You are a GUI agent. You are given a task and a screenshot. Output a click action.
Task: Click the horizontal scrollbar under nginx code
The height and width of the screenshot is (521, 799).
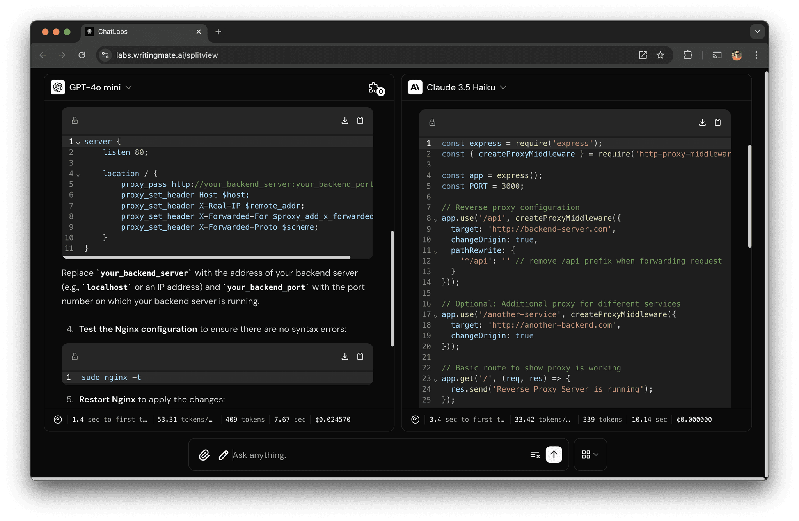click(206, 257)
